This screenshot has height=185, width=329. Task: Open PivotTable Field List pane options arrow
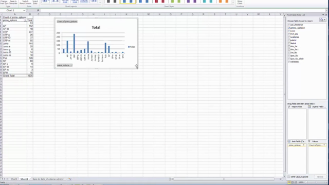tap(323, 15)
